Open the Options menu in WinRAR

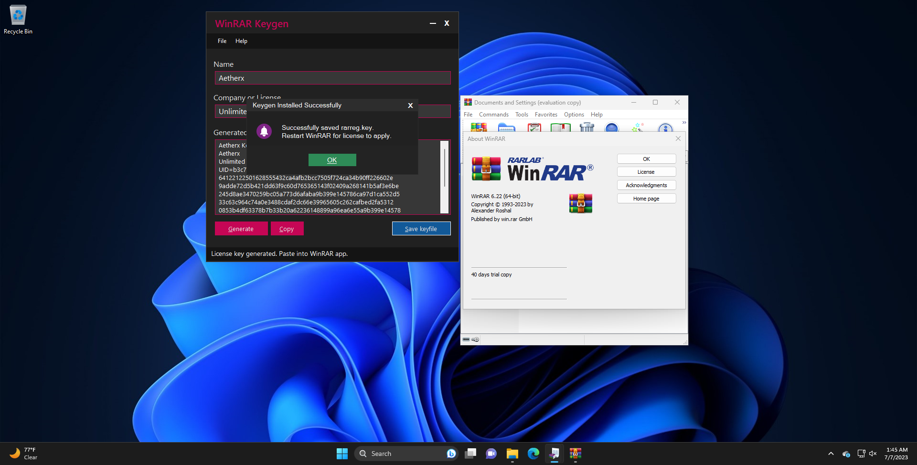tap(574, 115)
